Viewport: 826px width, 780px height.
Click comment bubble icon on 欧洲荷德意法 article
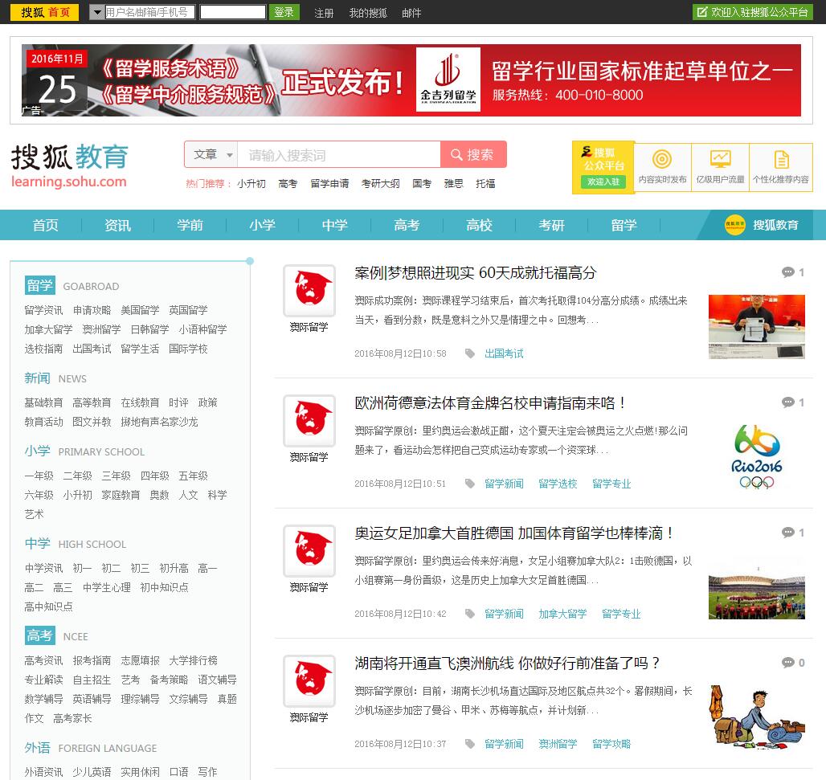pyautogui.click(x=788, y=402)
